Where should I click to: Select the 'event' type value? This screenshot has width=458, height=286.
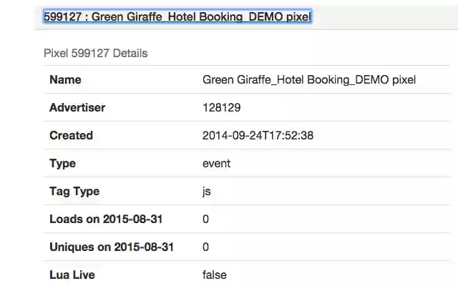pos(216,164)
